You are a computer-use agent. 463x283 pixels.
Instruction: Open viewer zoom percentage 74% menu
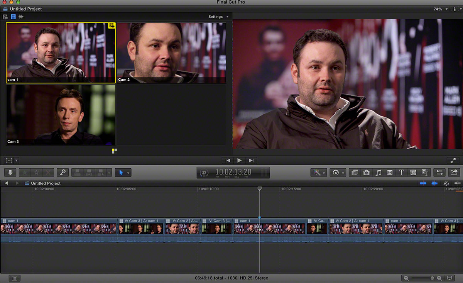pyautogui.click(x=441, y=9)
